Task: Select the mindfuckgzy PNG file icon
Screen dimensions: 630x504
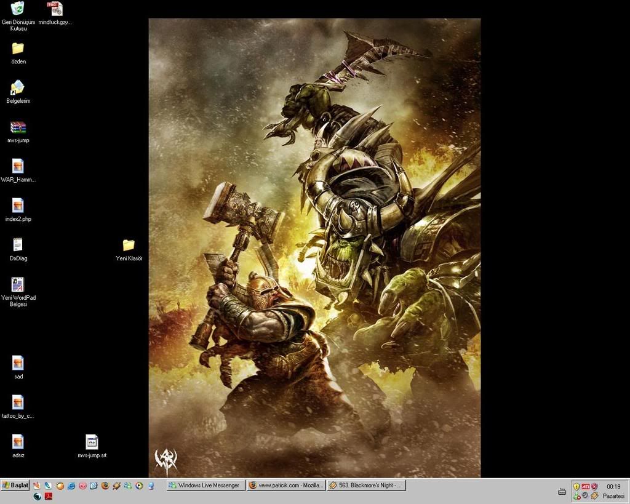Action: (x=55, y=9)
